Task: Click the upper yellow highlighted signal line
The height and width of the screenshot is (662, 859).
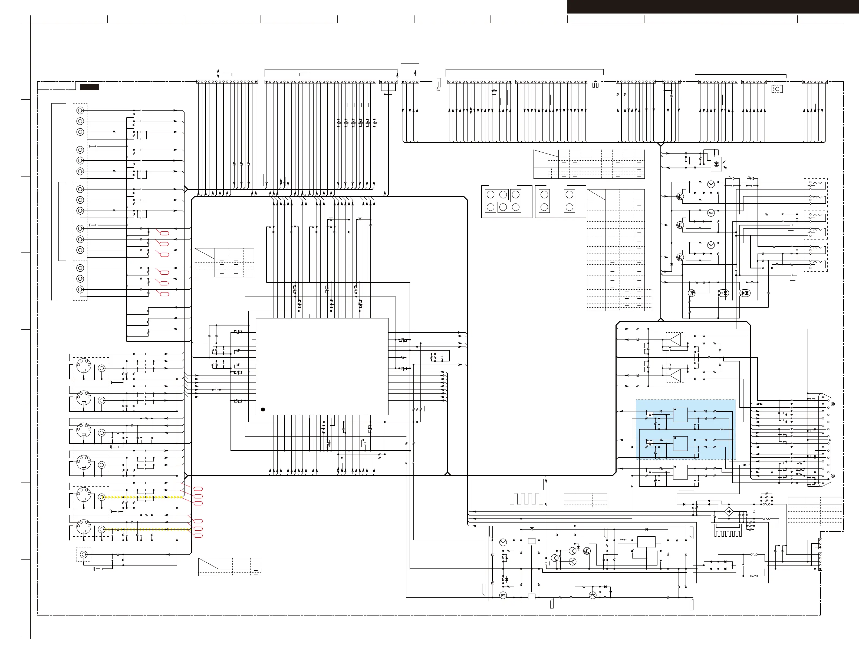Action: (x=141, y=497)
